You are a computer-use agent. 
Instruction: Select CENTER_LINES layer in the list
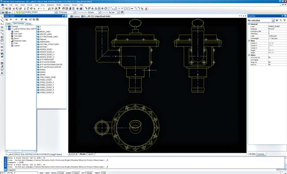coord(45,34)
